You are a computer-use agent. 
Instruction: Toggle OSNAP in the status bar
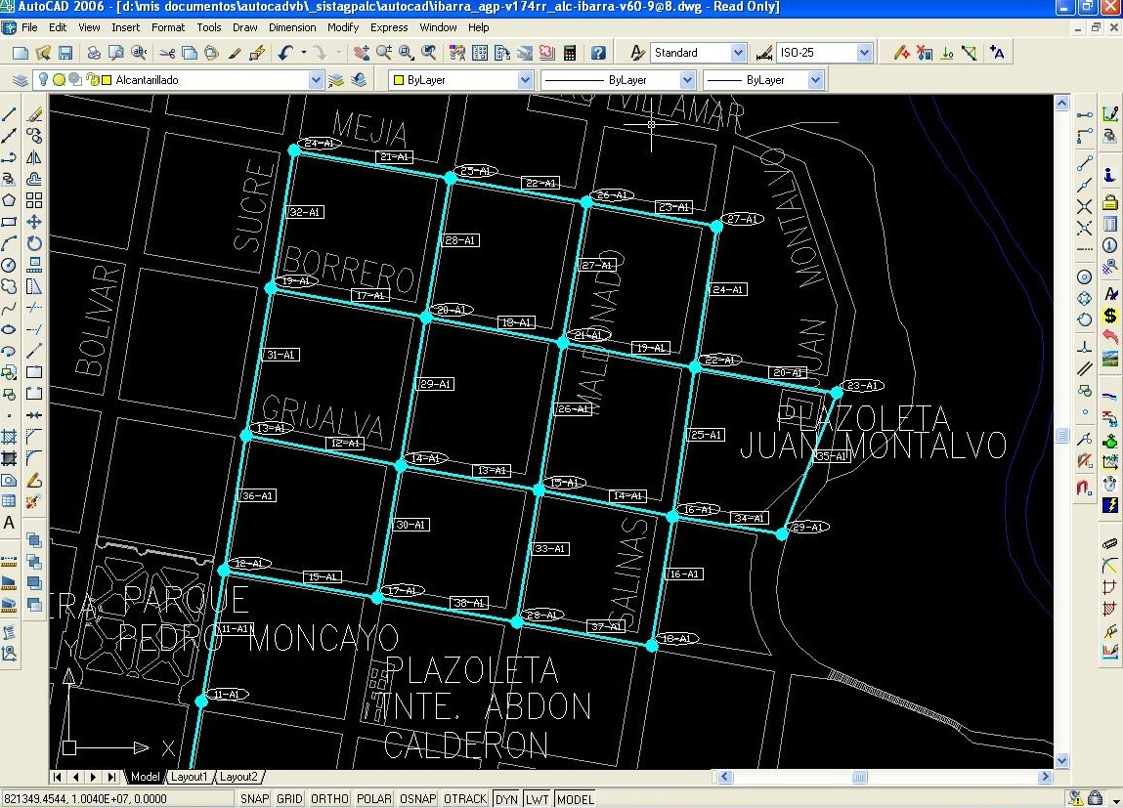(417, 798)
